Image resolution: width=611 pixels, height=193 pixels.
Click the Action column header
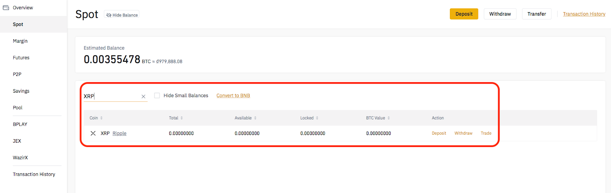tap(438, 118)
